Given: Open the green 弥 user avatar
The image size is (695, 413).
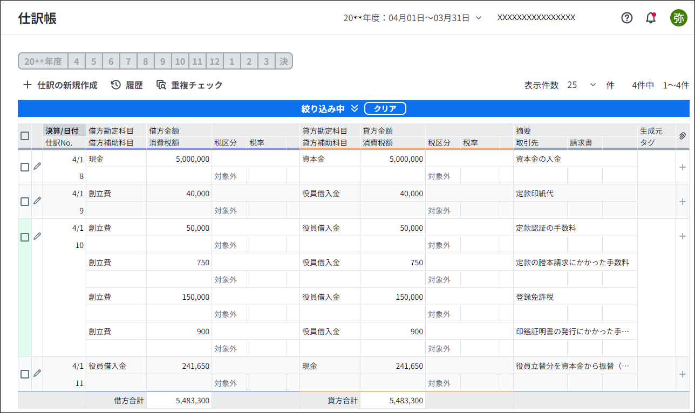Looking at the screenshot, I should tap(678, 18).
